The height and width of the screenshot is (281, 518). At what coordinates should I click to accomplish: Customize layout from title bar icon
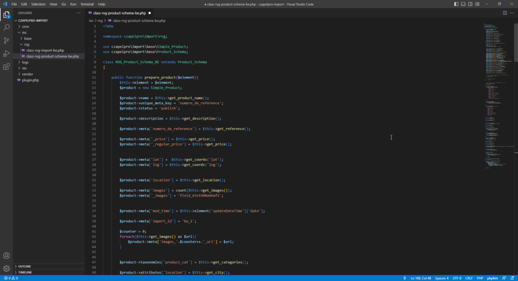[x=478, y=4]
